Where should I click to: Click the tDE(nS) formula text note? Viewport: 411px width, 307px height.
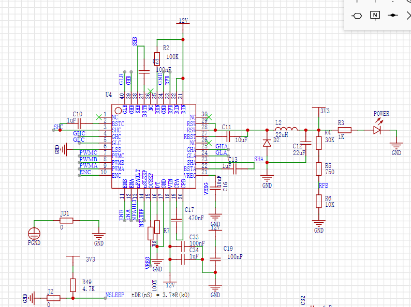click(160, 295)
